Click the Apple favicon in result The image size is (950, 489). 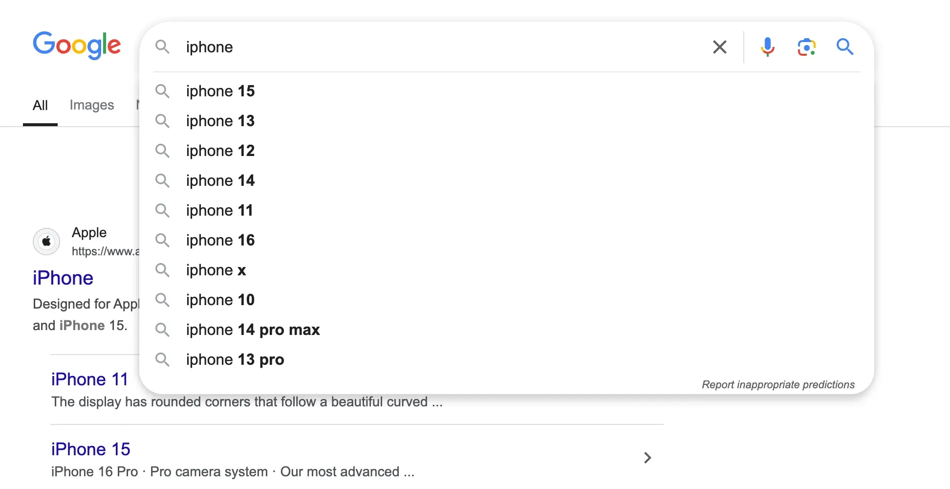point(46,241)
